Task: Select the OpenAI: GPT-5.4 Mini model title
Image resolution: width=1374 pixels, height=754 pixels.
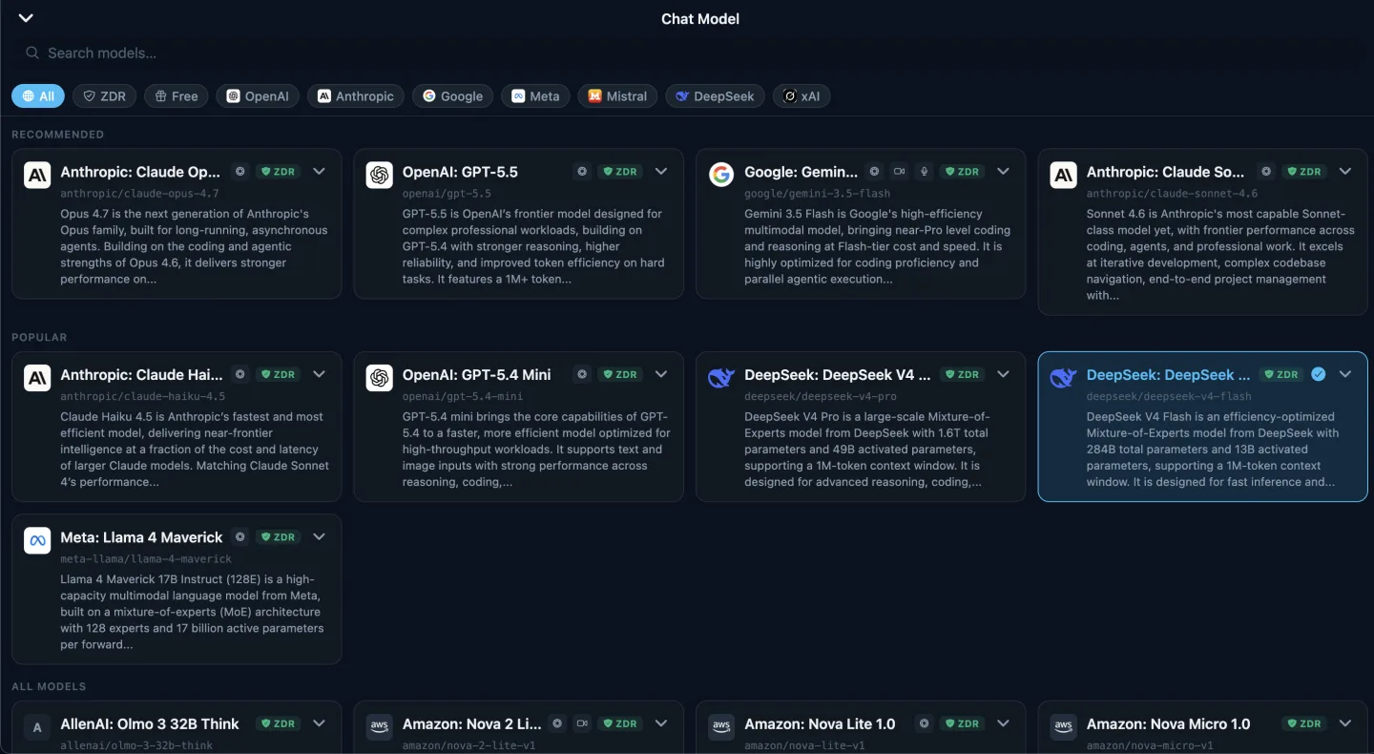Action: [x=476, y=375]
